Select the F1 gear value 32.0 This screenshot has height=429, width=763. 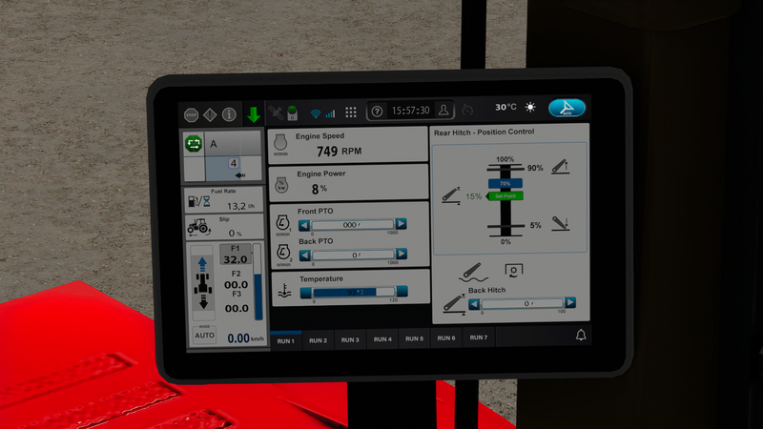pos(235,258)
